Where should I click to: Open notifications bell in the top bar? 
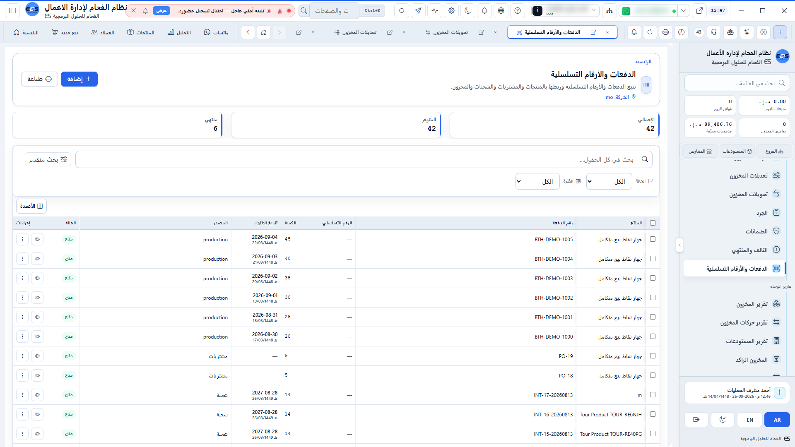[484, 11]
